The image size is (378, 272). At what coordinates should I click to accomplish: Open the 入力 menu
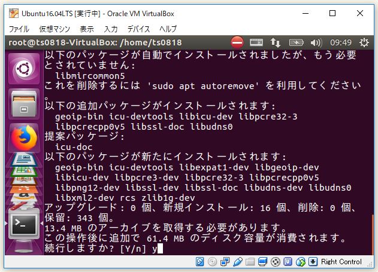[111, 29]
